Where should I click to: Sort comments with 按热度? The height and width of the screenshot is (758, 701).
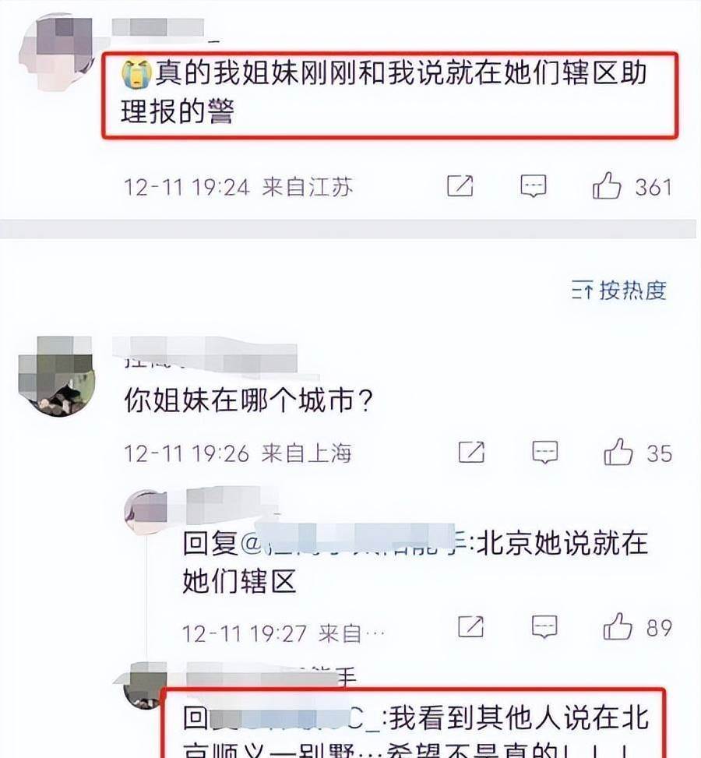click(618, 291)
